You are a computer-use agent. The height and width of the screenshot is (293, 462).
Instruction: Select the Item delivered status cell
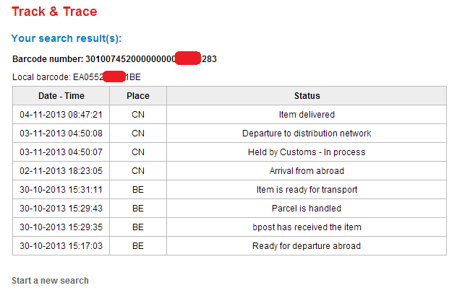307,114
